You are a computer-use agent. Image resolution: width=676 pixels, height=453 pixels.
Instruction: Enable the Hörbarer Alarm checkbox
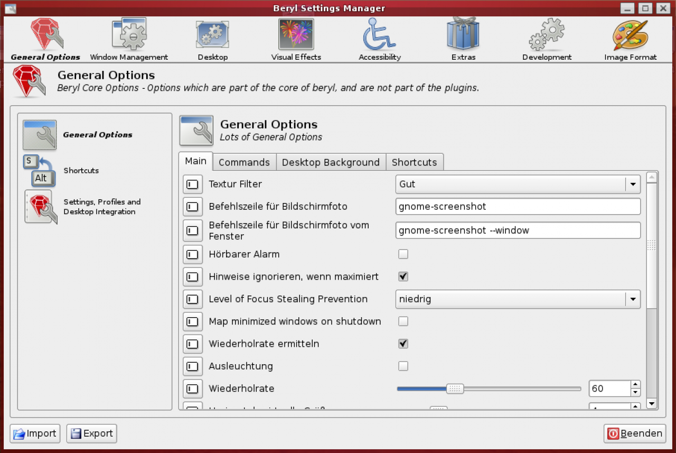[403, 254]
